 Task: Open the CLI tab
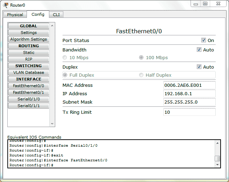coord(56,15)
